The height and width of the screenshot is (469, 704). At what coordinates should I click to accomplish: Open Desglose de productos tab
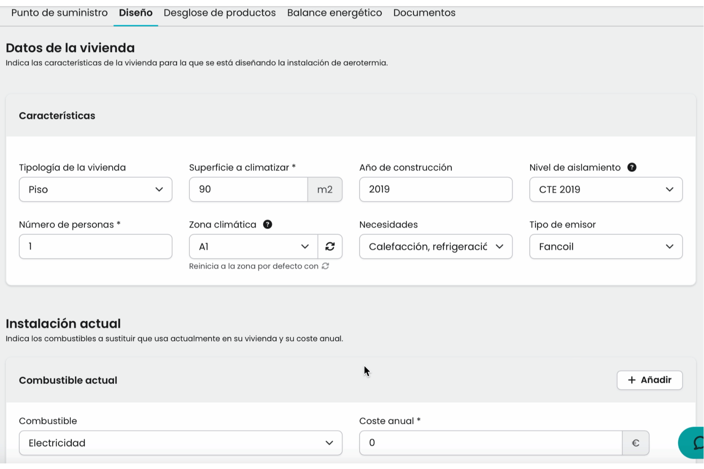[x=220, y=13]
